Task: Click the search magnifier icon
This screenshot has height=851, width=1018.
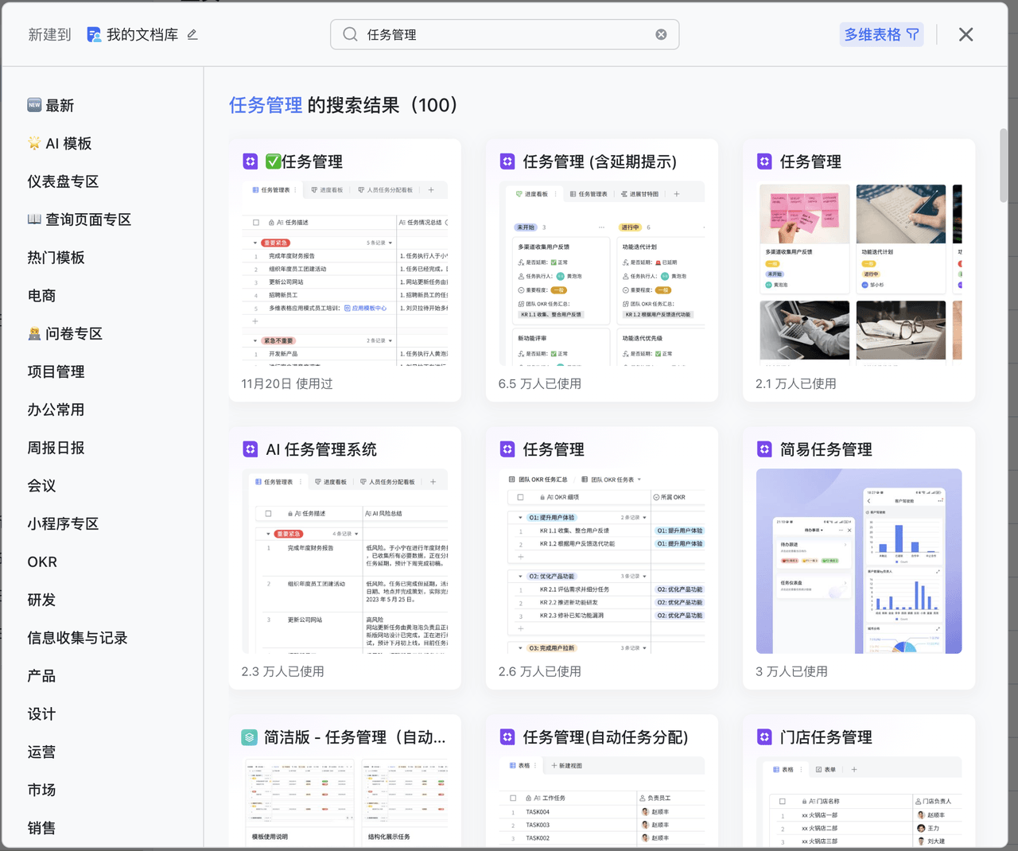Action: pos(350,34)
